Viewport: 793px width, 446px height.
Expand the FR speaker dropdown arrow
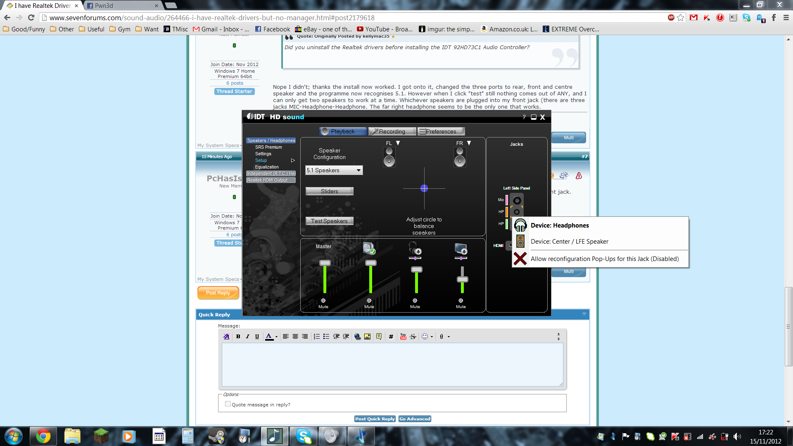click(469, 143)
